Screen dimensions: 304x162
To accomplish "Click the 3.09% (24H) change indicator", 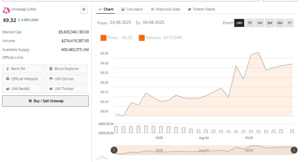I will pyautogui.click(x=28, y=20).
